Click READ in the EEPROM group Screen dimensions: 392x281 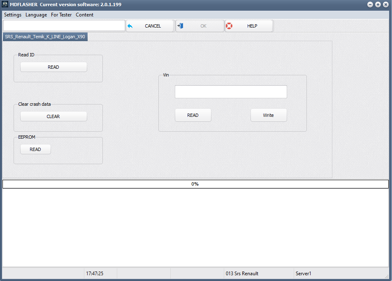(35, 149)
